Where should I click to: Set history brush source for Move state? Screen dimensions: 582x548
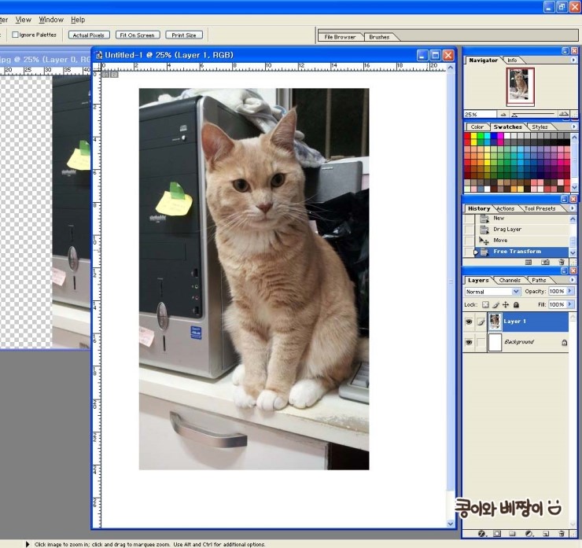pos(470,241)
